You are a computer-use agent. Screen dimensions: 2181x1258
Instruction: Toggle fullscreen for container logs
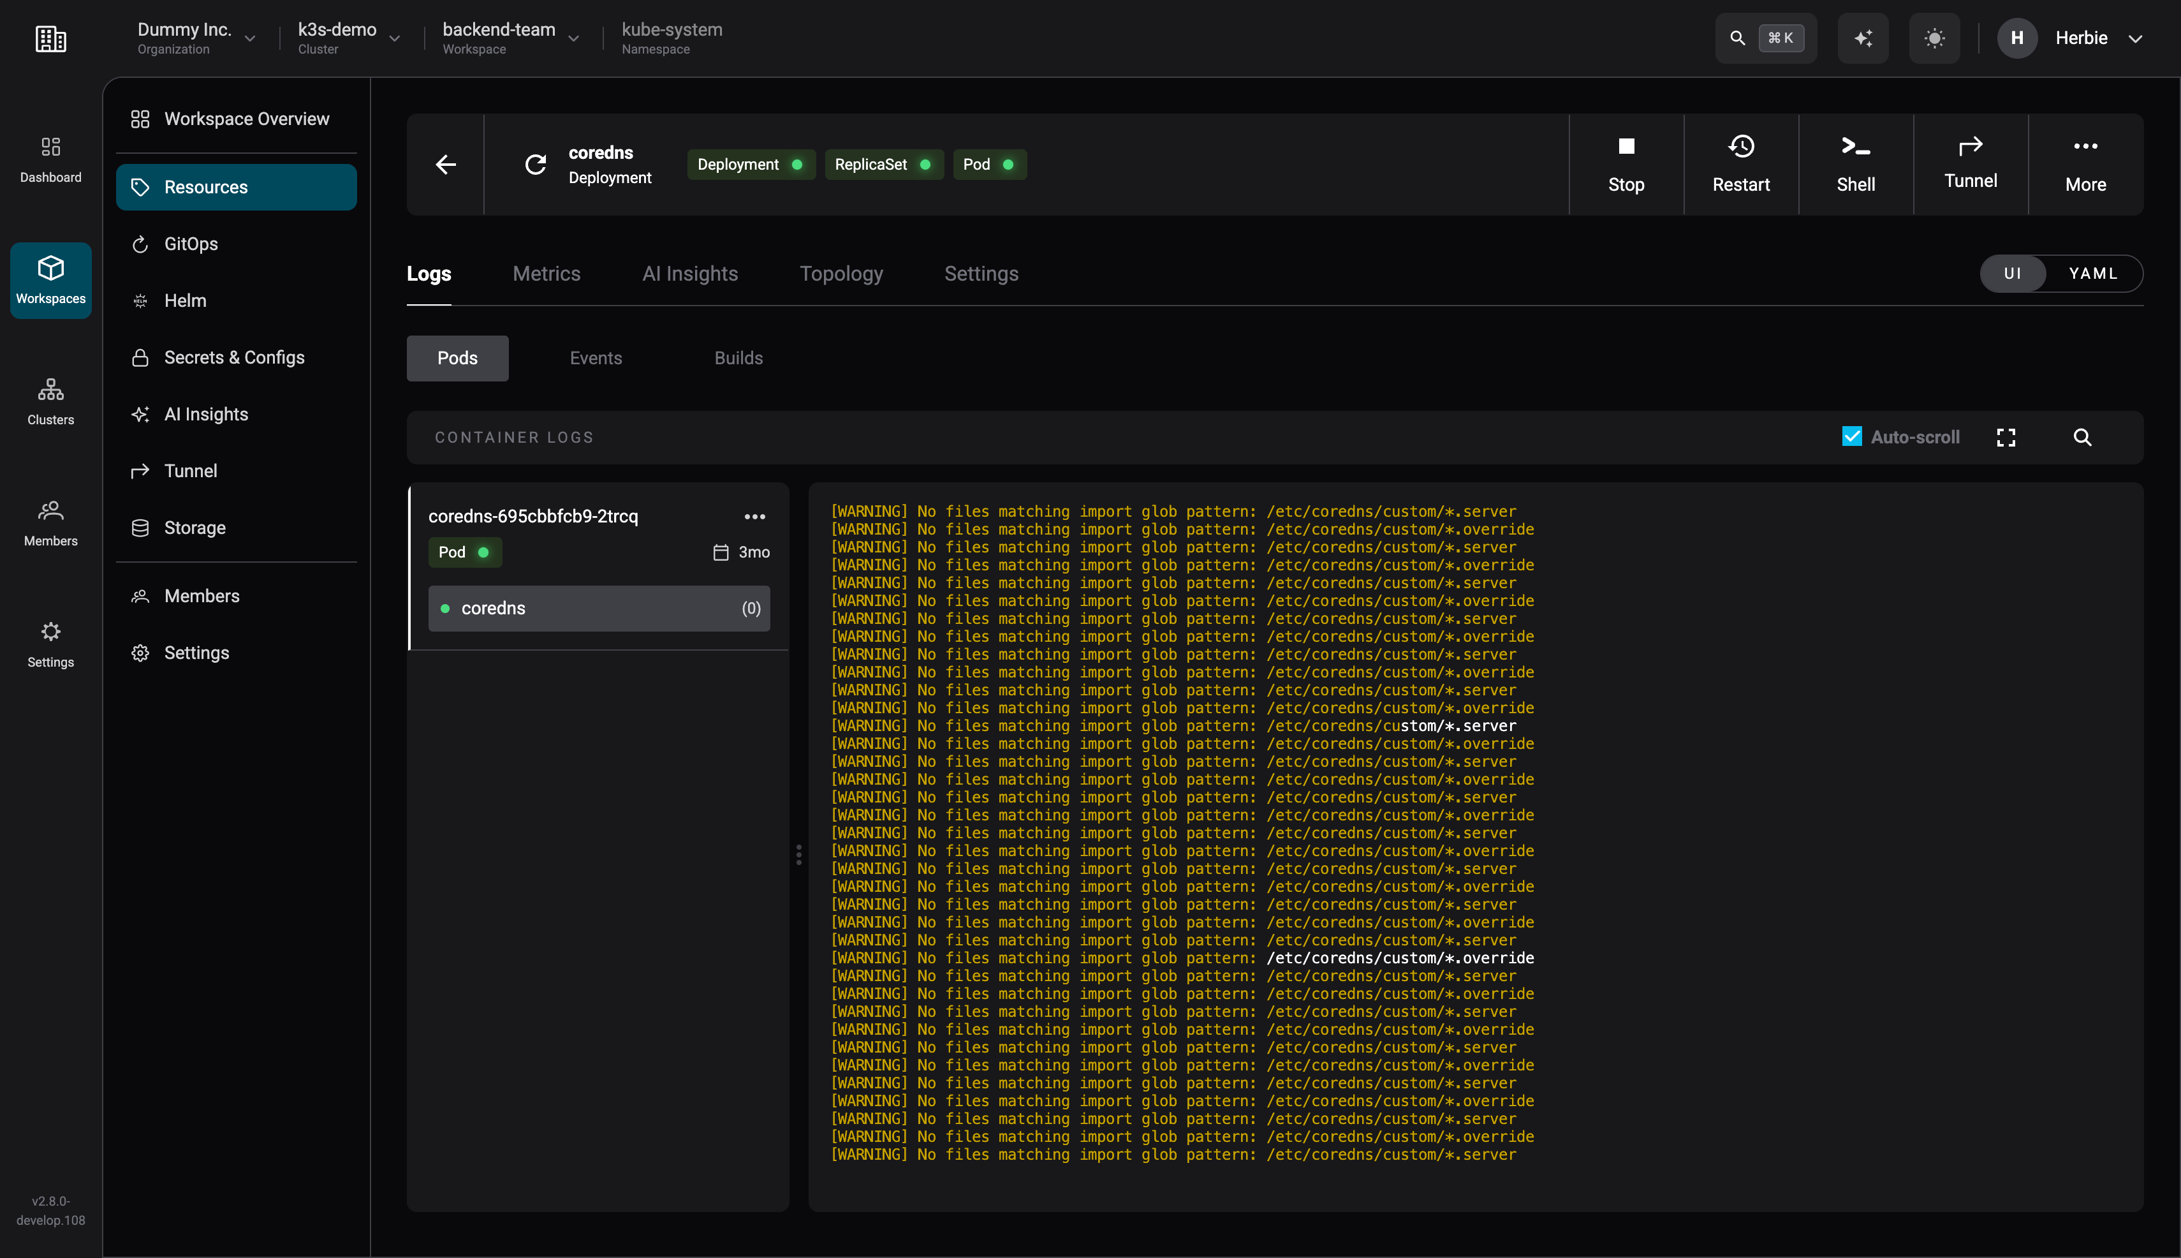pos(2006,437)
